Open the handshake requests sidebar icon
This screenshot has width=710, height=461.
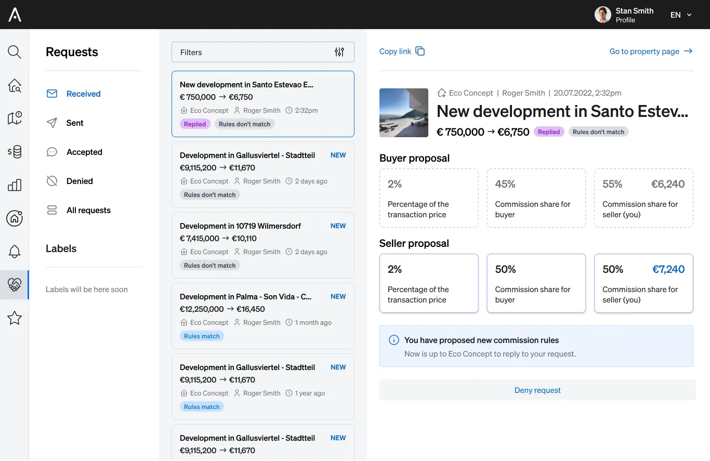[x=15, y=285]
